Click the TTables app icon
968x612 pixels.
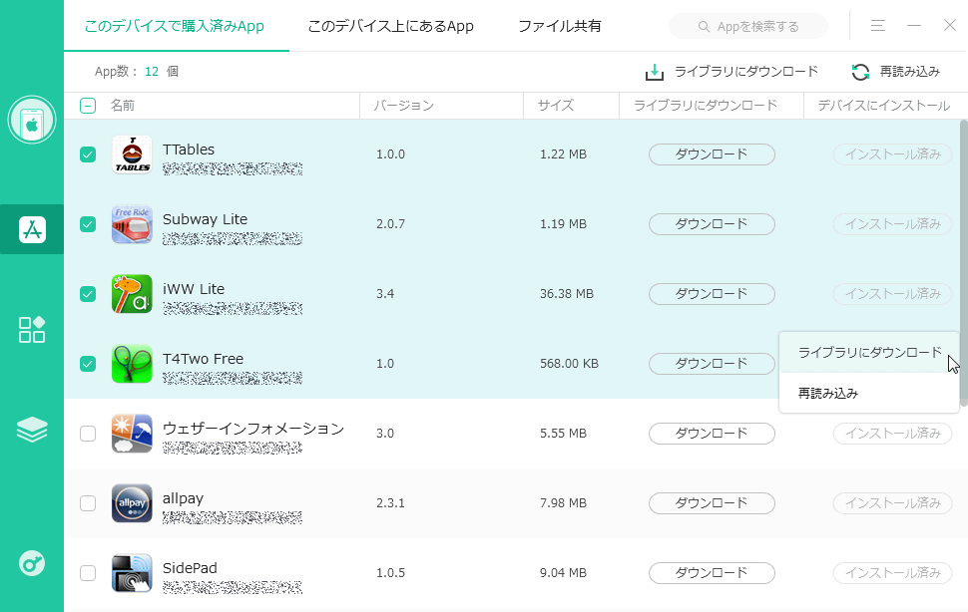pos(132,154)
